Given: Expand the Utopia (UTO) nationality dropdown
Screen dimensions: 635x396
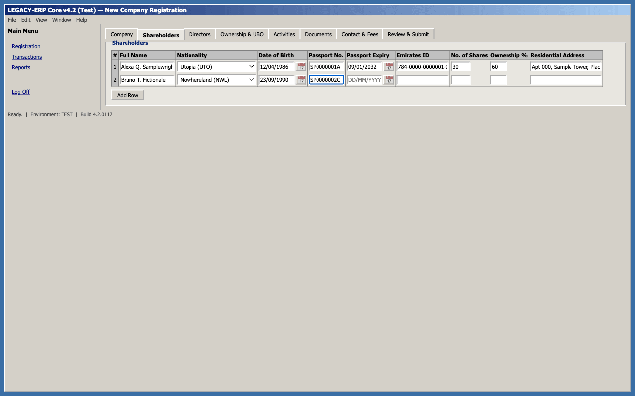Looking at the screenshot, I should point(217,67).
